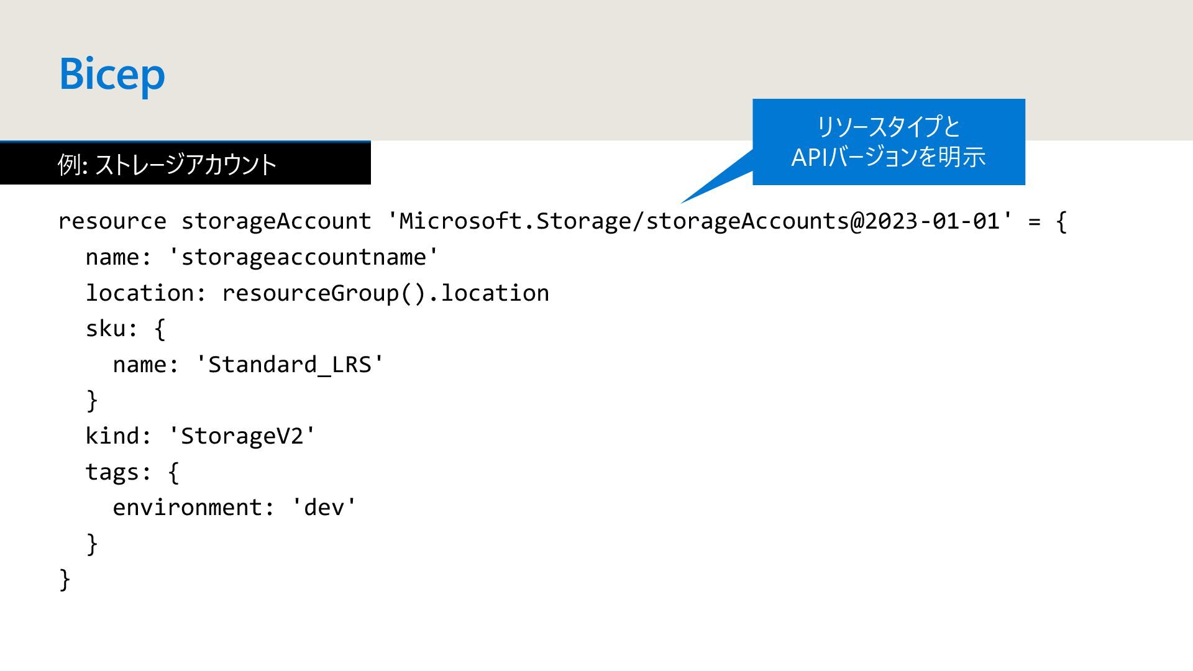Click the environment tag key
Viewport: 1193px width, 671px height.
point(187,508)
